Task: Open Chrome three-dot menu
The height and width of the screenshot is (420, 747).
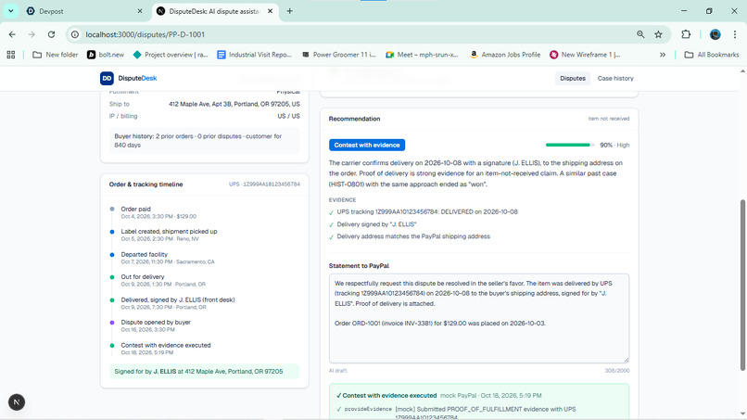Action: coord(735,34)
